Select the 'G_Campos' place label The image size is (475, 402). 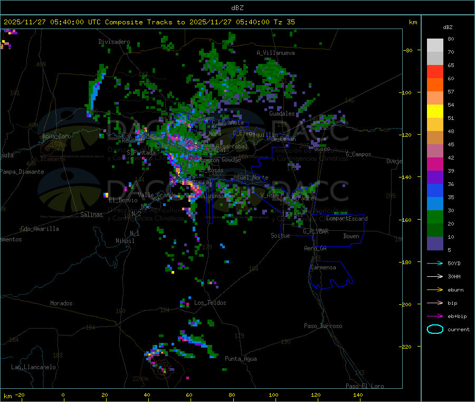click(x=358, y=154)
